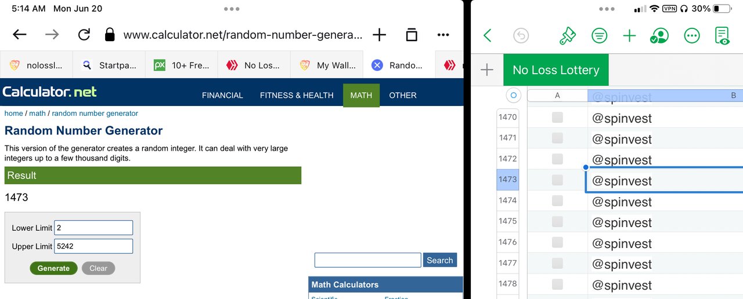Check the checkbox in row 1470
Viewport: 743px width, 299px height.
click(557, 118)
